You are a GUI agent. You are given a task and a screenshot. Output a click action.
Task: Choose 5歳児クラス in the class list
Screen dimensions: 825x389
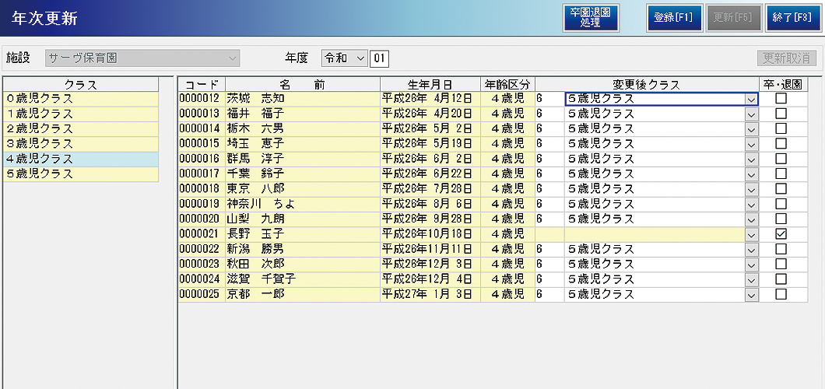[x=81, y=174]
